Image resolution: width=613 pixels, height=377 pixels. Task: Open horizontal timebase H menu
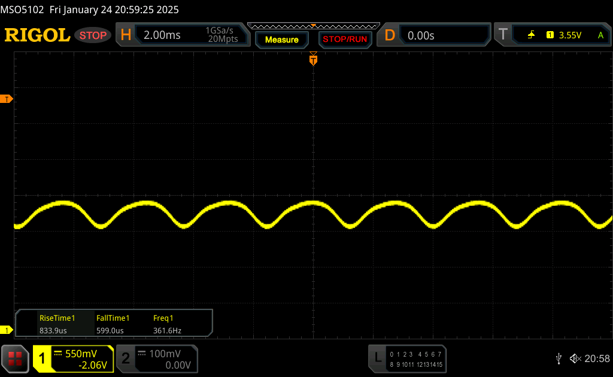[x=126, y=35]
